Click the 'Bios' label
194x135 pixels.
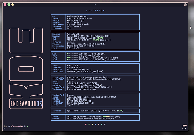click(55, 48)
